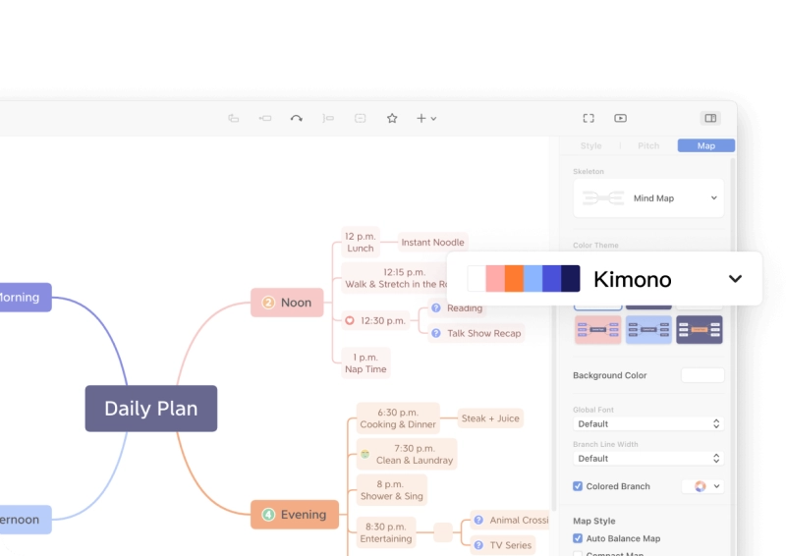Select the Daily Plan central topic
This screenshot has width=786, height=556.
tap(151, 409)
